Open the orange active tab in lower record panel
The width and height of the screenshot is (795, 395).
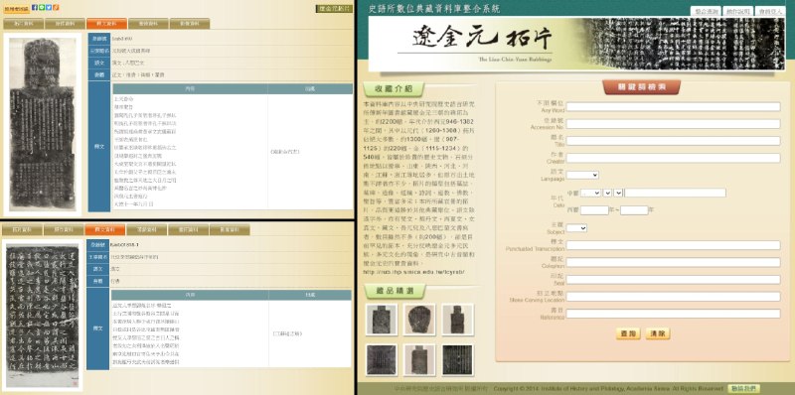click(105, 230)
